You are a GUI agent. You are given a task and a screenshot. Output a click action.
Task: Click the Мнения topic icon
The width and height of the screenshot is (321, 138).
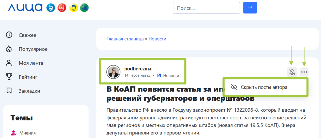click(13, 133)
